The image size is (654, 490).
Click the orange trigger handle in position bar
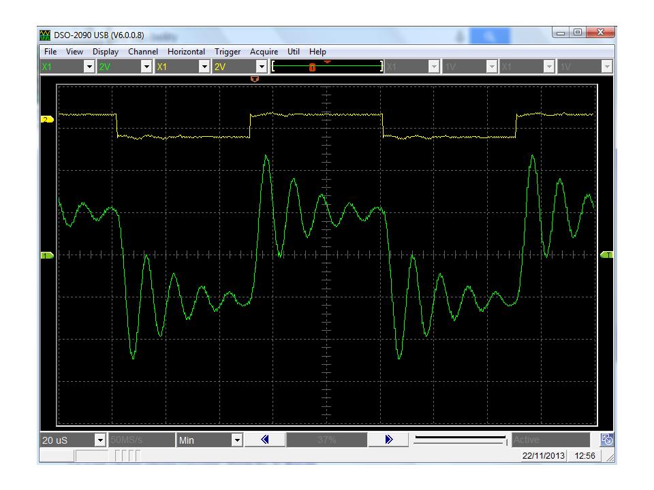[x=312, y=67]
